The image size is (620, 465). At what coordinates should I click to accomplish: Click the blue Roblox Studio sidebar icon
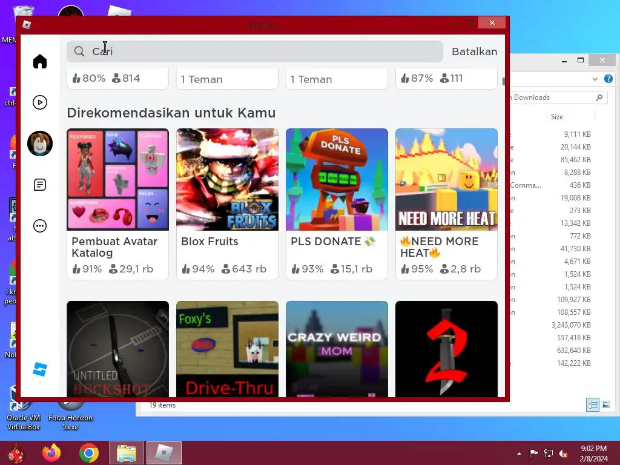[x=40, y=369]
